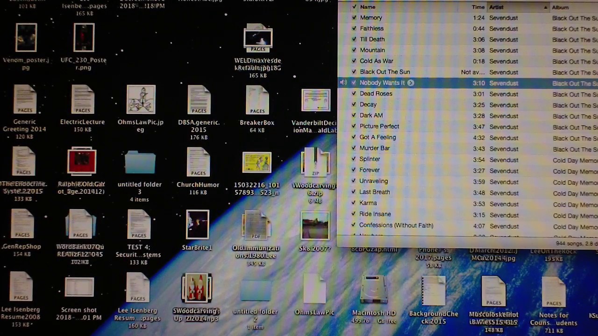Viewport: 598px width, 336px height.
Task: Uncheck the Memory song checkbox
Action: pos(354,18)
